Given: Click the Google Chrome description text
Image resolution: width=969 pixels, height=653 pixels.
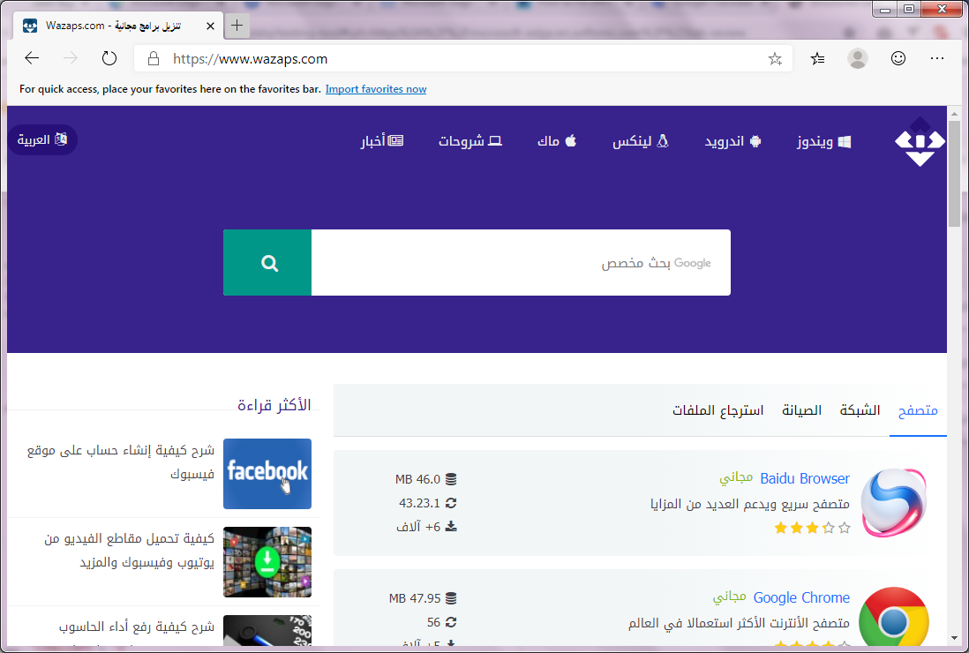Looking at the screenshot, I should pyautogui.click(x=740, y=623).
